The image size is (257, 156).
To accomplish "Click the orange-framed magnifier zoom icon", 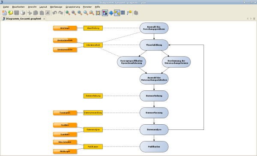I will 92,13.
